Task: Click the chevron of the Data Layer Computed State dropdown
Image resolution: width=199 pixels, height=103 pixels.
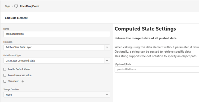Action: pyautogui.click(x=107, y=61)
